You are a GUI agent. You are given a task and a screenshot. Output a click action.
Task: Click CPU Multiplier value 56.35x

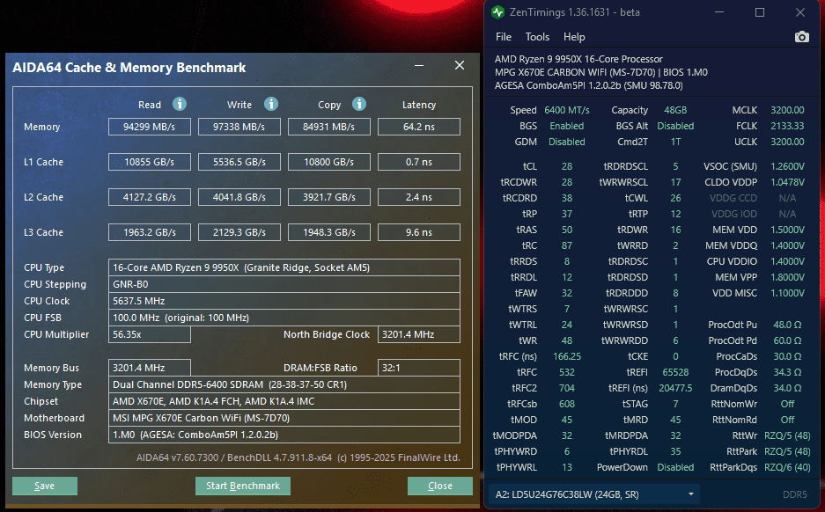click(x=150, y=334)
